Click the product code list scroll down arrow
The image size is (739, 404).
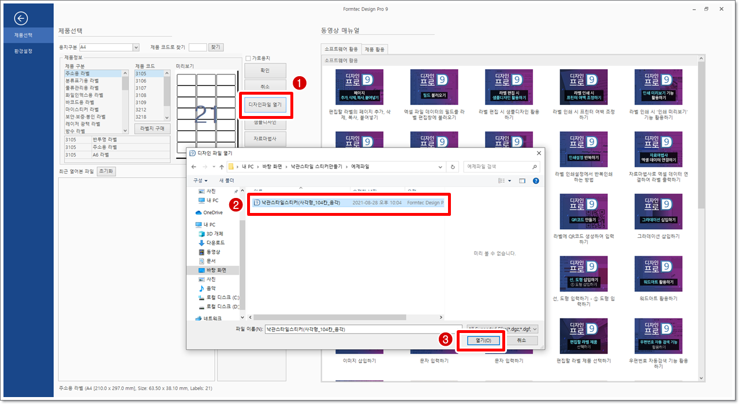[x=167, y=117]
